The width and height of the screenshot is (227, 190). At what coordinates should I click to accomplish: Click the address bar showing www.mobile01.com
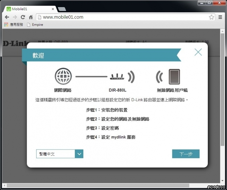point(125,17)
